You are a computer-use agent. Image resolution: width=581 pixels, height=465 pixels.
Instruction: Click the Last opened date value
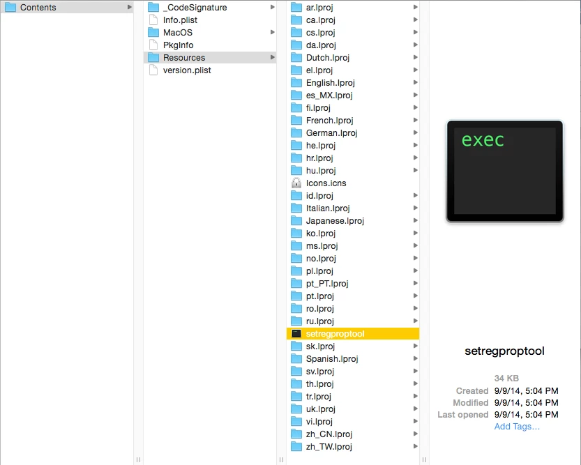click(x=526, y=415)
